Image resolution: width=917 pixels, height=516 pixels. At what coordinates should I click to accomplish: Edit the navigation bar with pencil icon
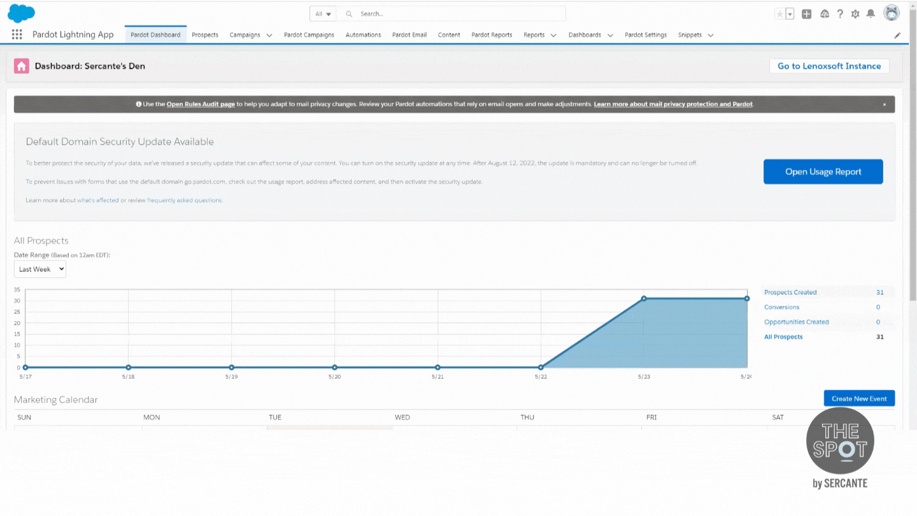click(897, 36)
